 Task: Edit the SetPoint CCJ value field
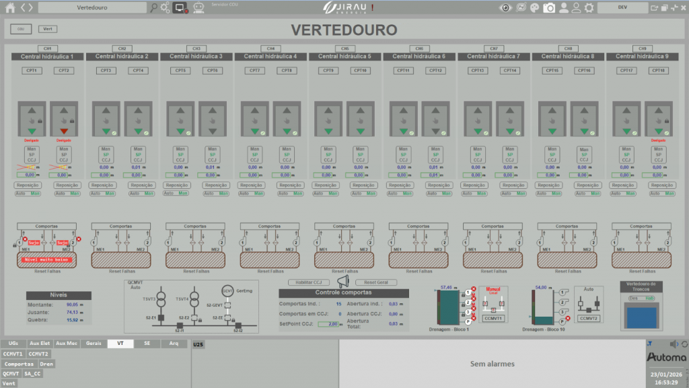pos(328,323)
